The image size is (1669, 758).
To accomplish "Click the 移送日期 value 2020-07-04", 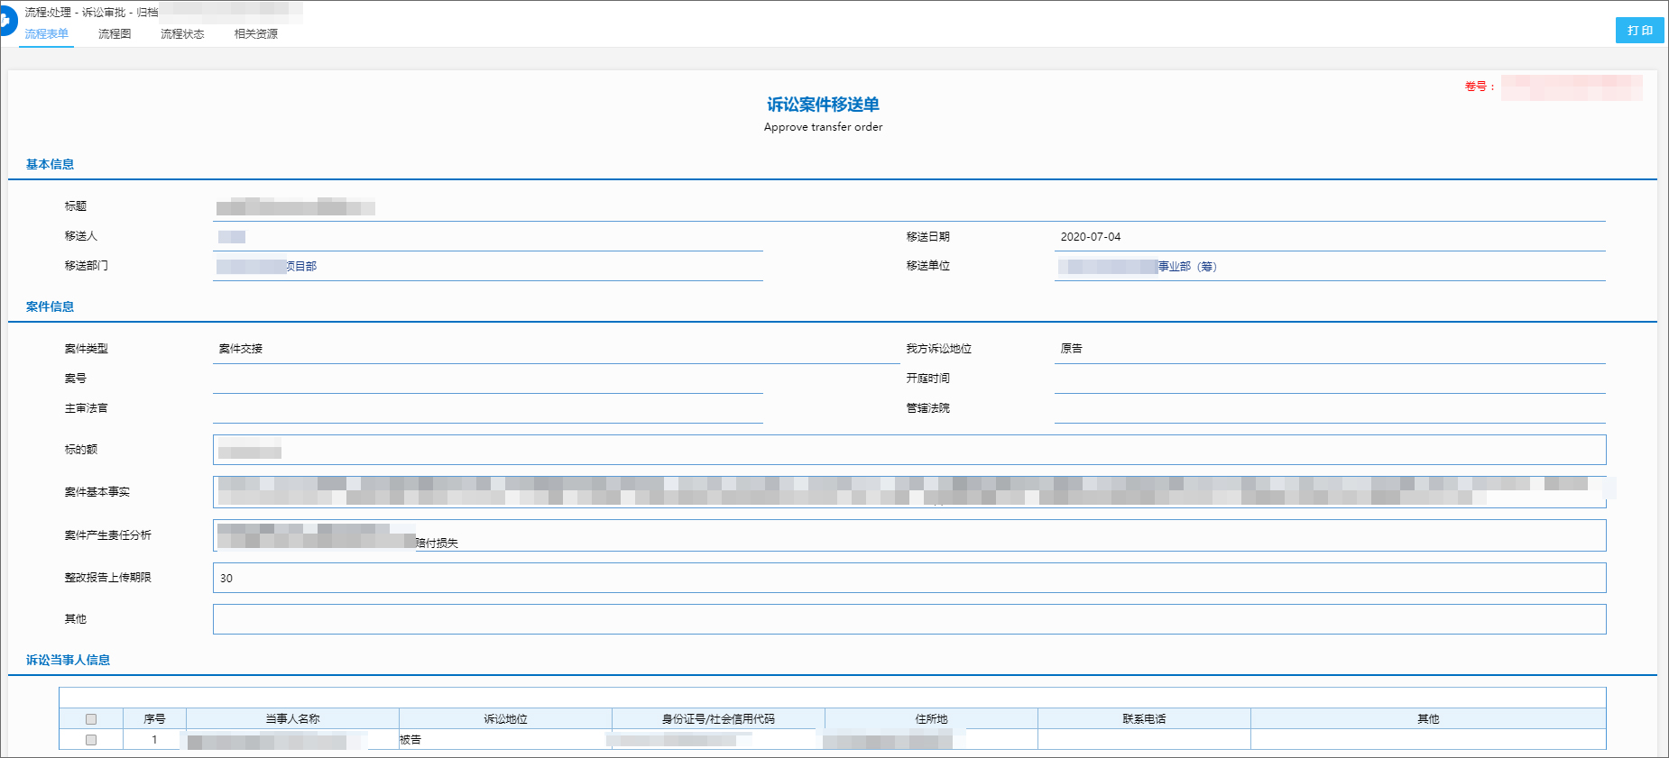I will click(1091, 237).
